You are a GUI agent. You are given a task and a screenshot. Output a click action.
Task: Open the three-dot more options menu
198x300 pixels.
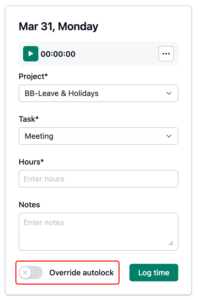pos(166,54)
